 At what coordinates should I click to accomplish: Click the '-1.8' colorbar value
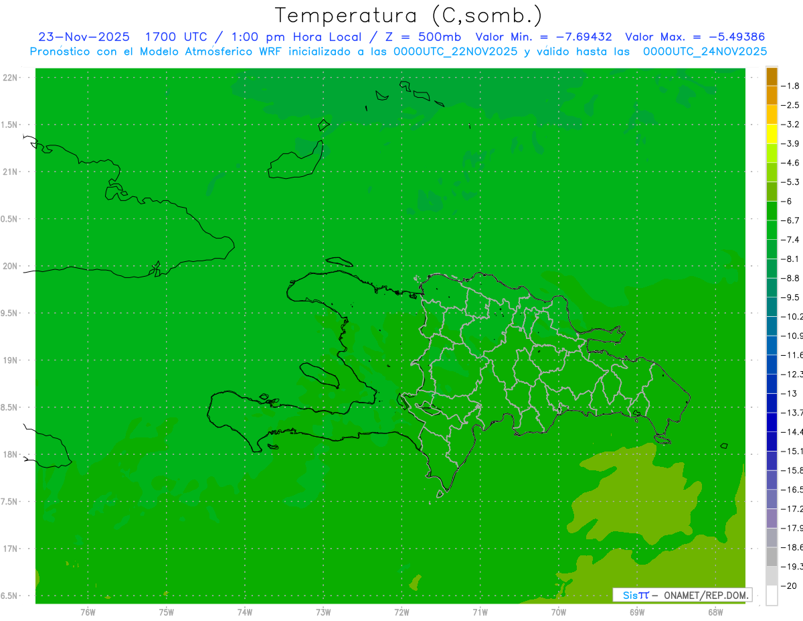click(790, 86)
